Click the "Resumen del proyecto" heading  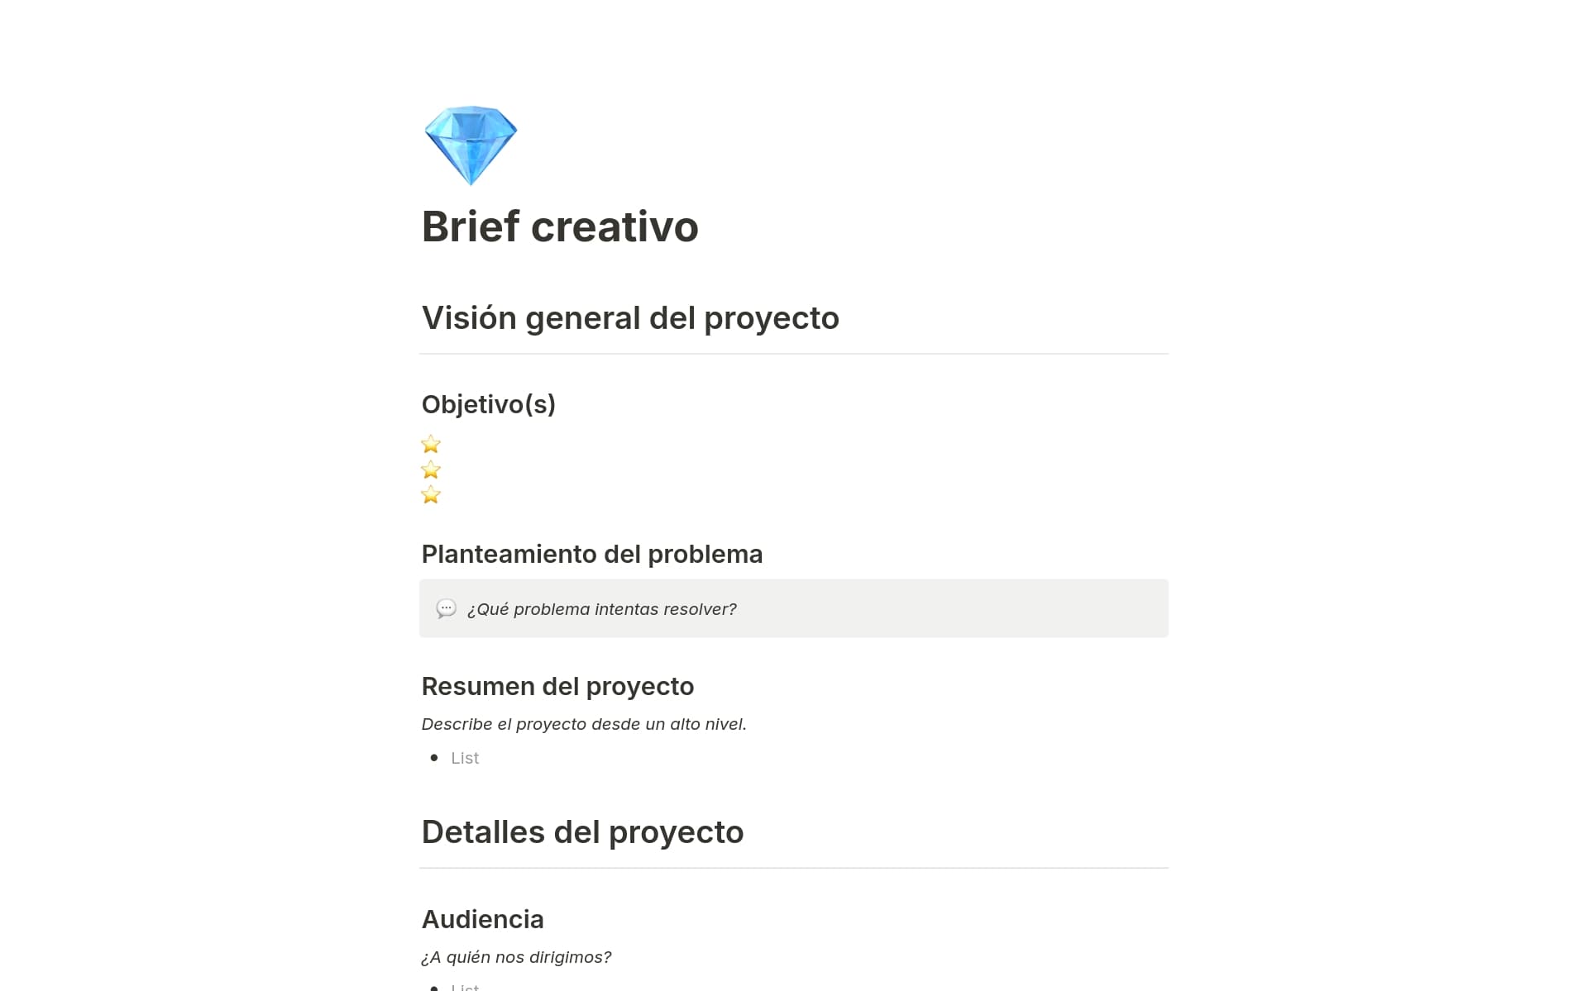[x=557, y=686]
